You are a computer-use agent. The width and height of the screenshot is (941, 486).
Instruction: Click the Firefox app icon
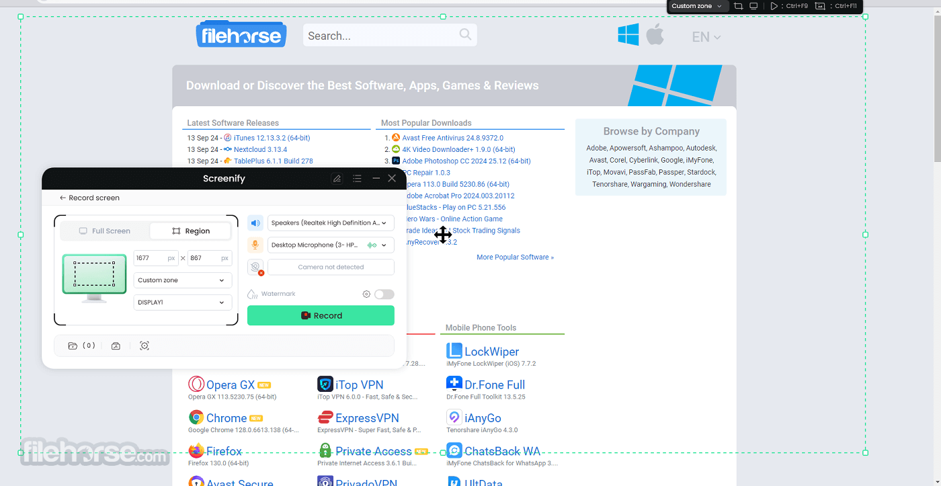[x=196, y=450]
